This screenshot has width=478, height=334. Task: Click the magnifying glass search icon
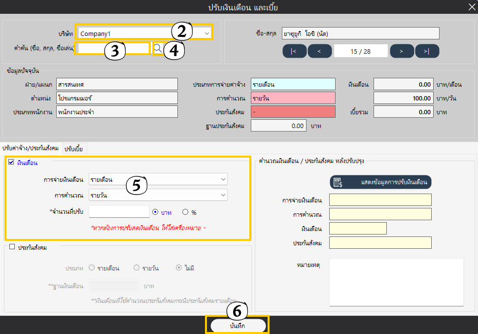tap(158, 48)
